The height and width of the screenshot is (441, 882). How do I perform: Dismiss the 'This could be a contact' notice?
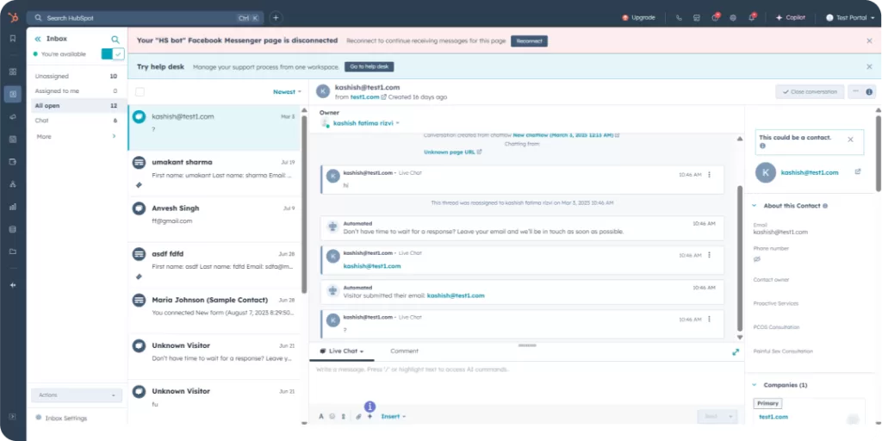[x=850, y=140]
